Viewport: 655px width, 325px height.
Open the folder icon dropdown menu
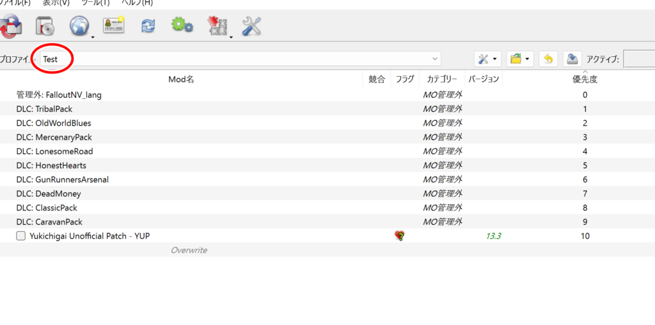click(x=519, y=59)
